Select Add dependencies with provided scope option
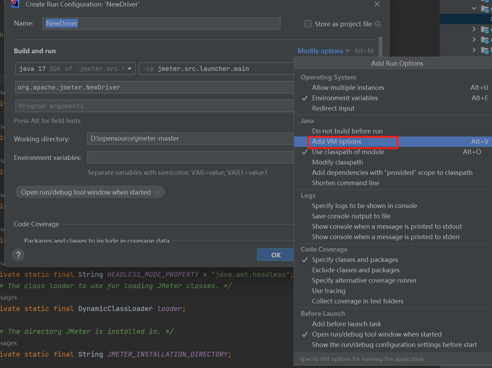 point(393,173)
